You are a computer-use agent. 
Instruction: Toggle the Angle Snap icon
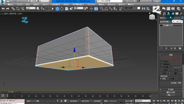pos(106,9)
